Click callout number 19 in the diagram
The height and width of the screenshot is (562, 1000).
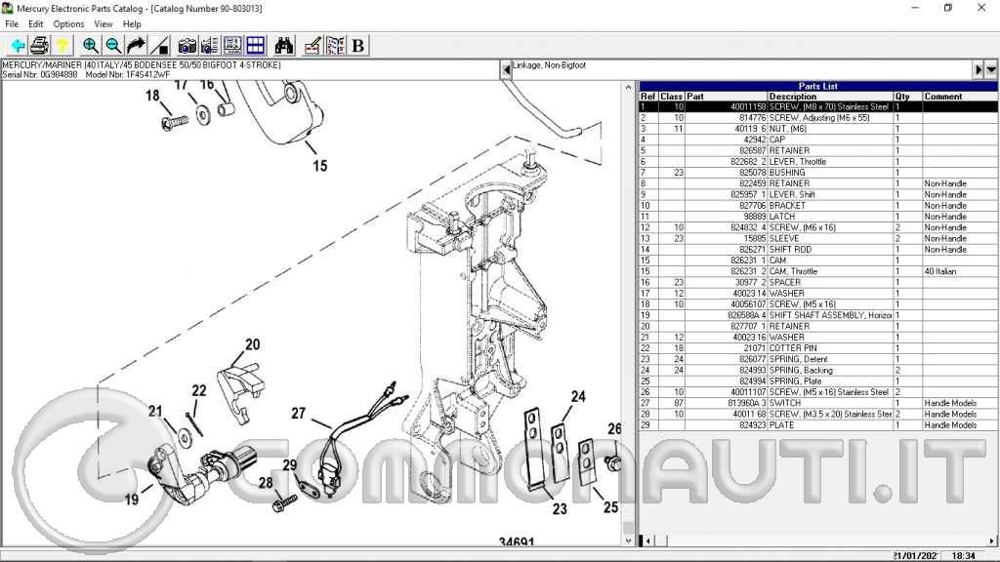coord(132,501)
